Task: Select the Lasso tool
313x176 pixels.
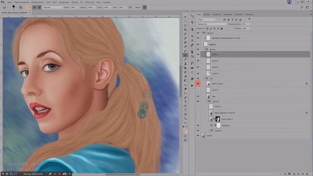Action: tap(185, 25)
